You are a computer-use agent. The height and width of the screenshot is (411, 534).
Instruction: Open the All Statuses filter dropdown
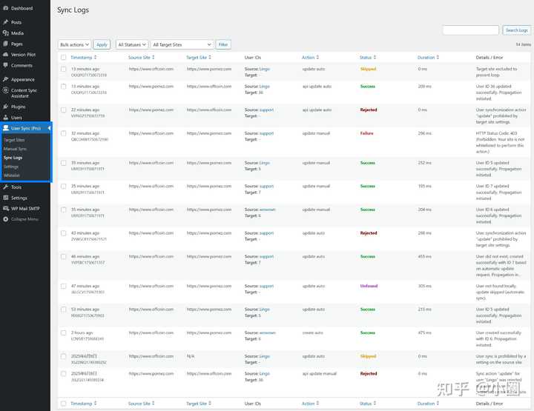pyautogui.click(x=131, y=44)
